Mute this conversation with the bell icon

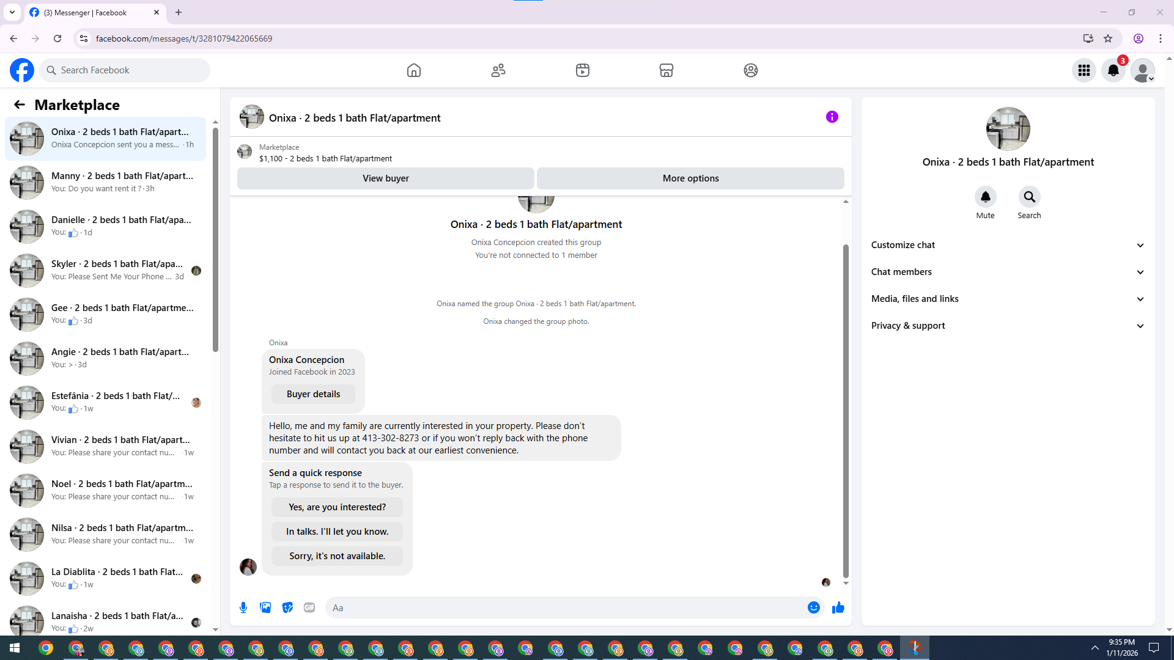point(986,197)
